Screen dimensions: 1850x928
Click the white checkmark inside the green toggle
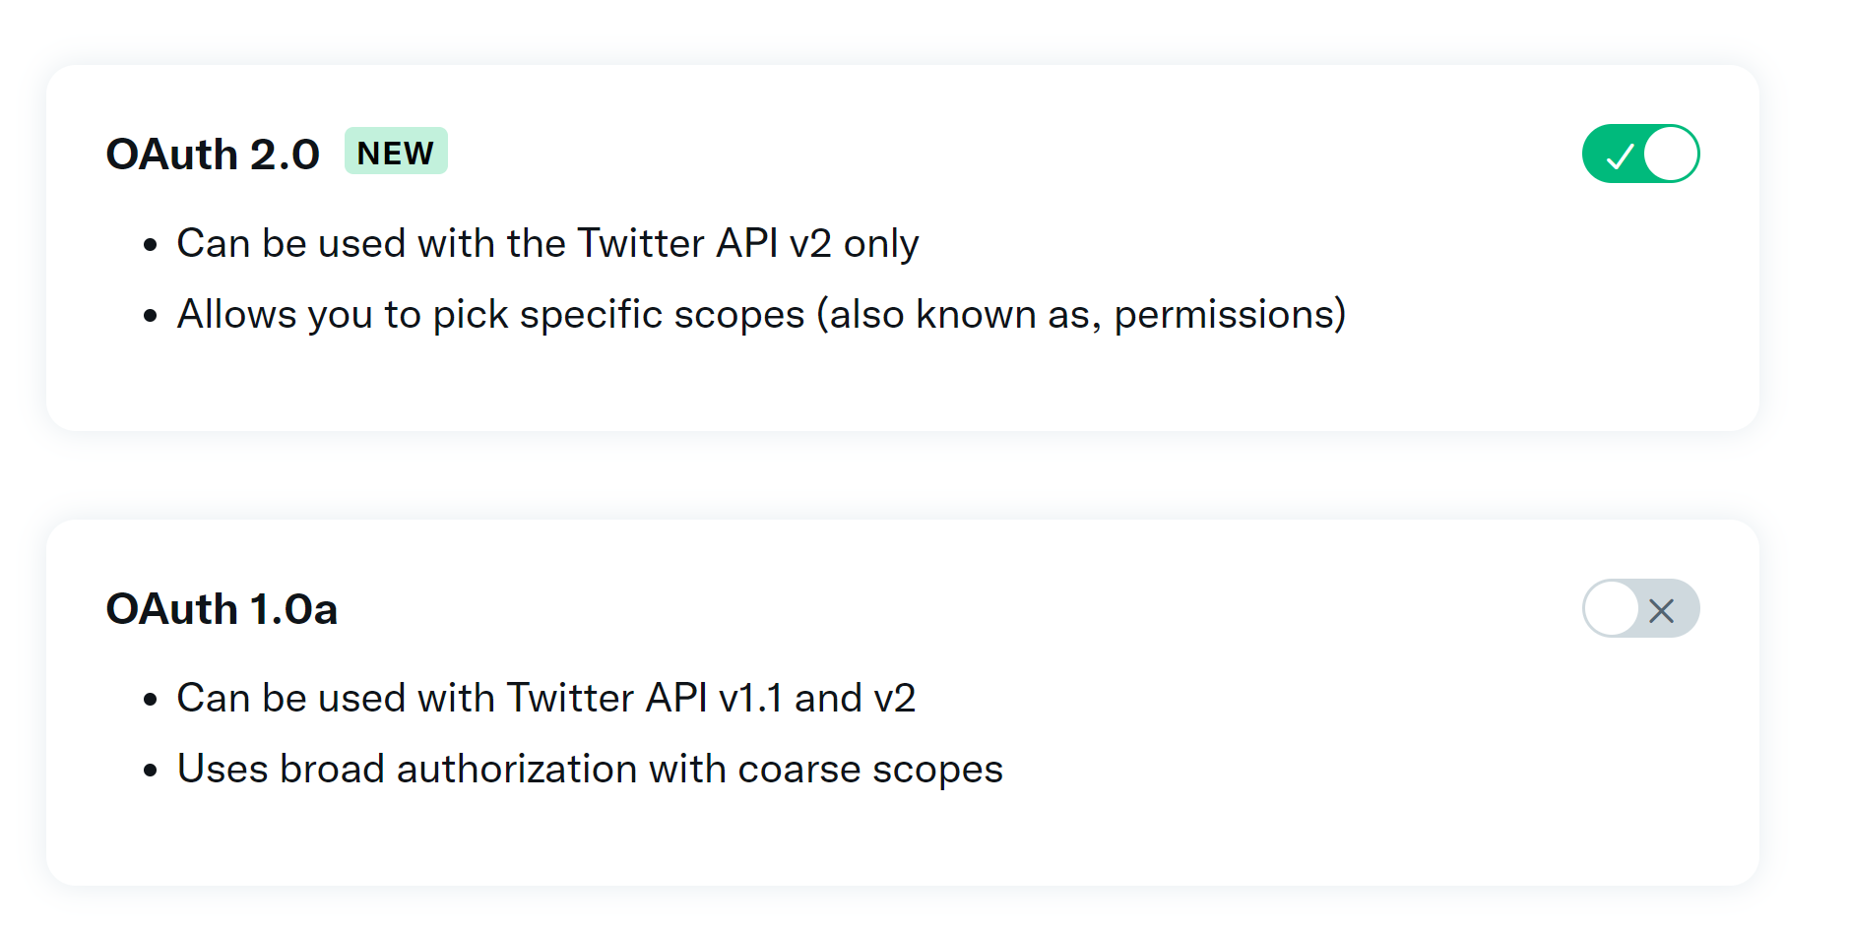1620,155
